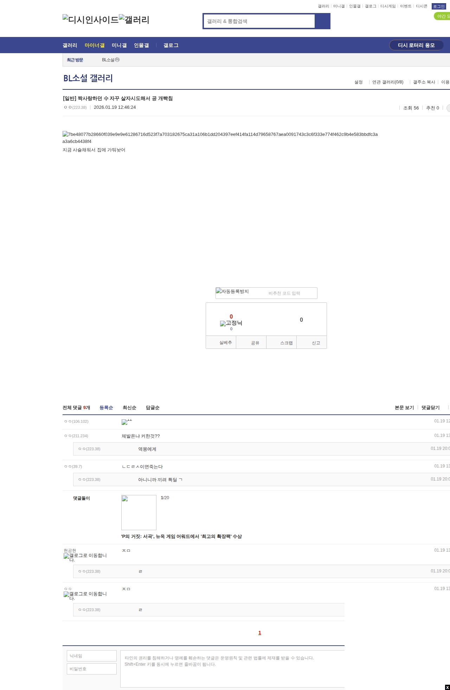The width and height of the screenshot is (450, 690).
Task: Open the 디시인사이드 logo image
Action: tap(91, 20)
